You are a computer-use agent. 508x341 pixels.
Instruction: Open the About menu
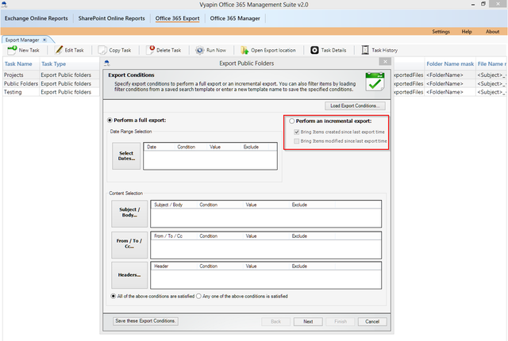coord(492,32)
